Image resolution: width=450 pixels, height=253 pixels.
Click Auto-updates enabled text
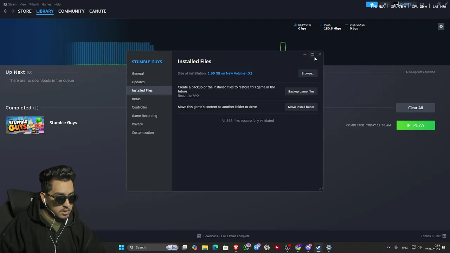(420, 72)
